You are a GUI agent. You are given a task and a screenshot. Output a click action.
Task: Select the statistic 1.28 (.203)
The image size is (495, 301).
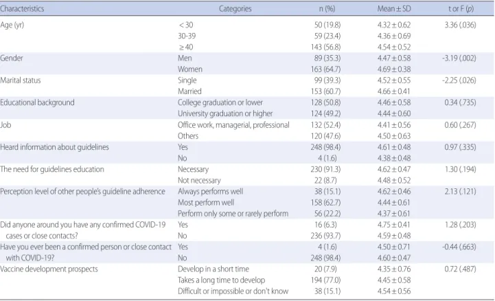460,225
